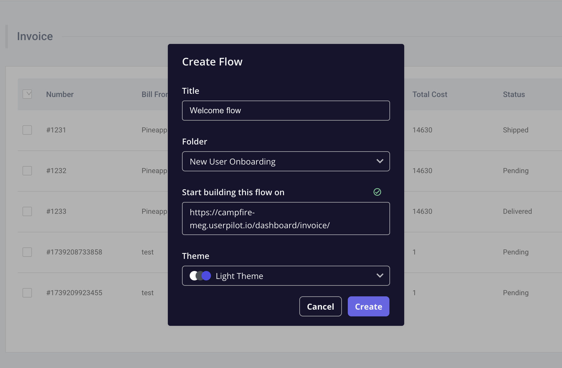Click the Status column header
Screen dimensions: 562x368
tap(514, 94)
